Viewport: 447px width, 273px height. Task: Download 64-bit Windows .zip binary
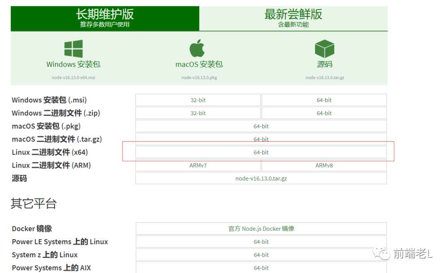(x=324, y=113)
